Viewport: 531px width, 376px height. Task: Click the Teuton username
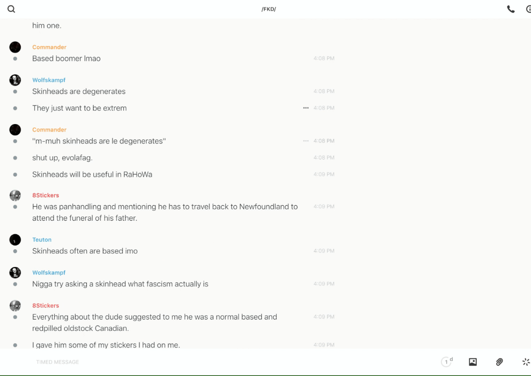[42, 240]
